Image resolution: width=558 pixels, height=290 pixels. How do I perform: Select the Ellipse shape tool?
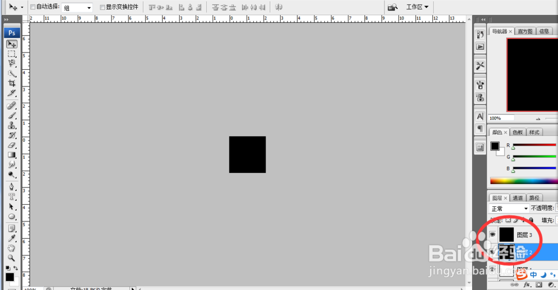[x=12, y=216]
